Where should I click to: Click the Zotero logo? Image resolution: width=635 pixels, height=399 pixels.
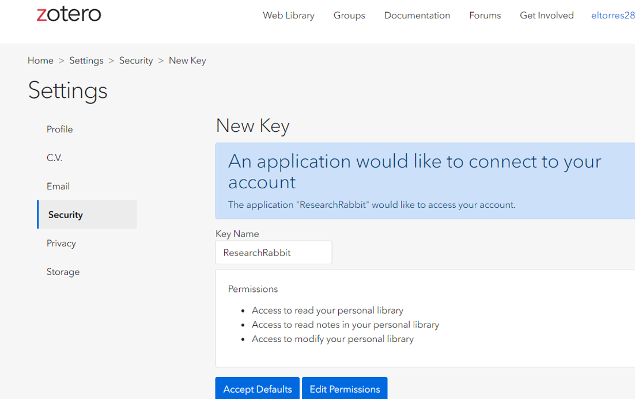point(69,14)
